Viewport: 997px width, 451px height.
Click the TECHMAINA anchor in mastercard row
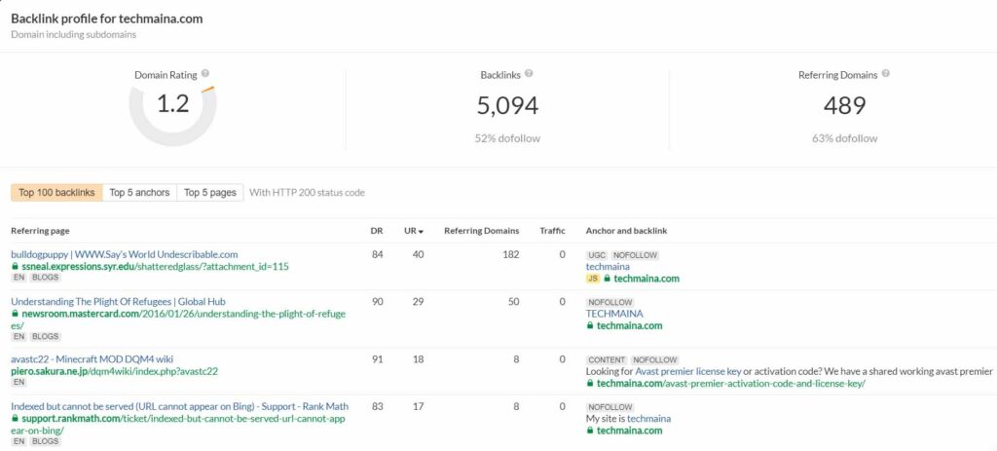click(x=614, y=314)
